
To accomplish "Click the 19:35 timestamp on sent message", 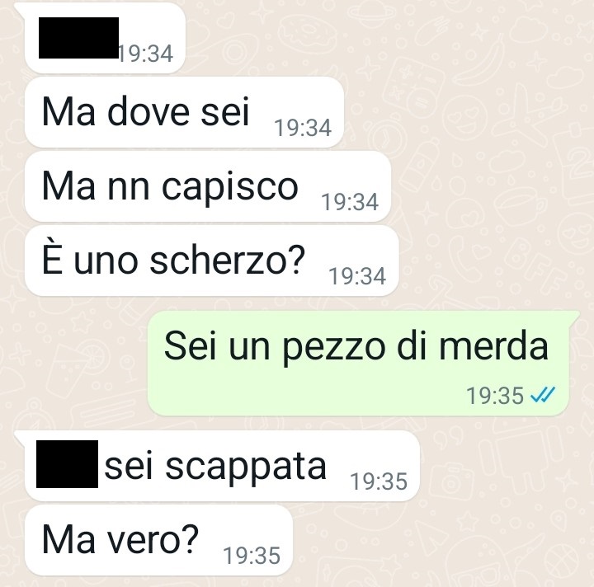I will [495, 396].
